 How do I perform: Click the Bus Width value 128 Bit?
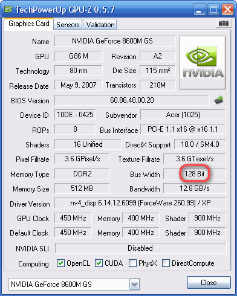pyautogui.click(x=195, y=174)
